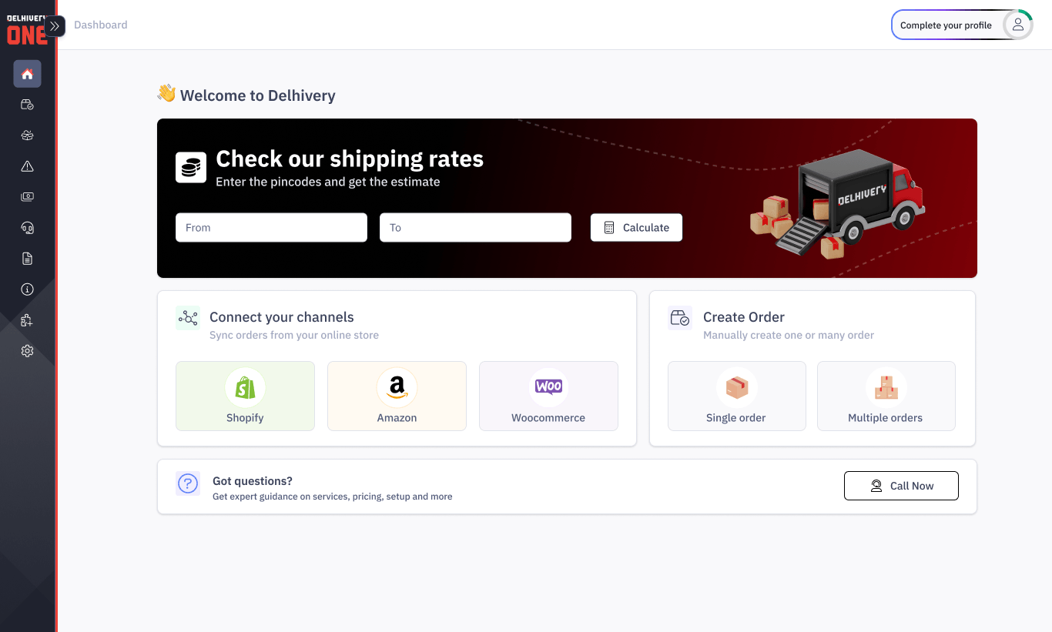
Task: Click the headset support sidebar icon
Action: pos(27,228)
